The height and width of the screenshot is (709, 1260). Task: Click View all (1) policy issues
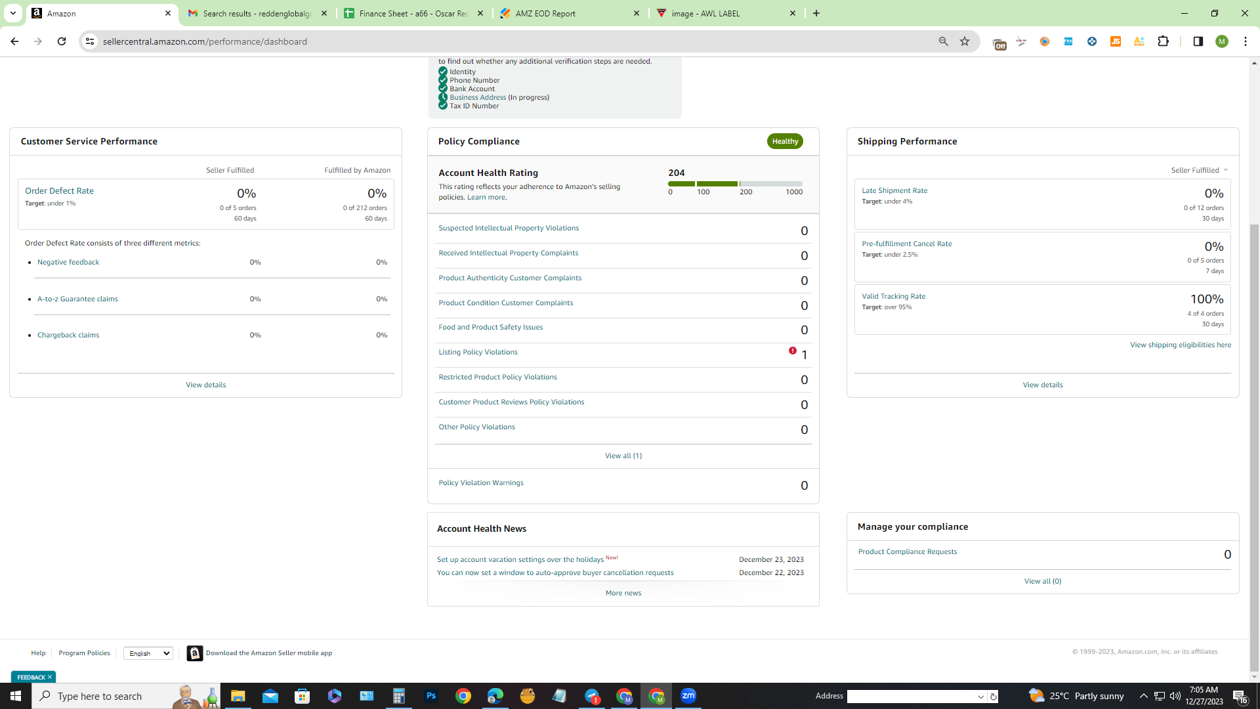(623, 456)
